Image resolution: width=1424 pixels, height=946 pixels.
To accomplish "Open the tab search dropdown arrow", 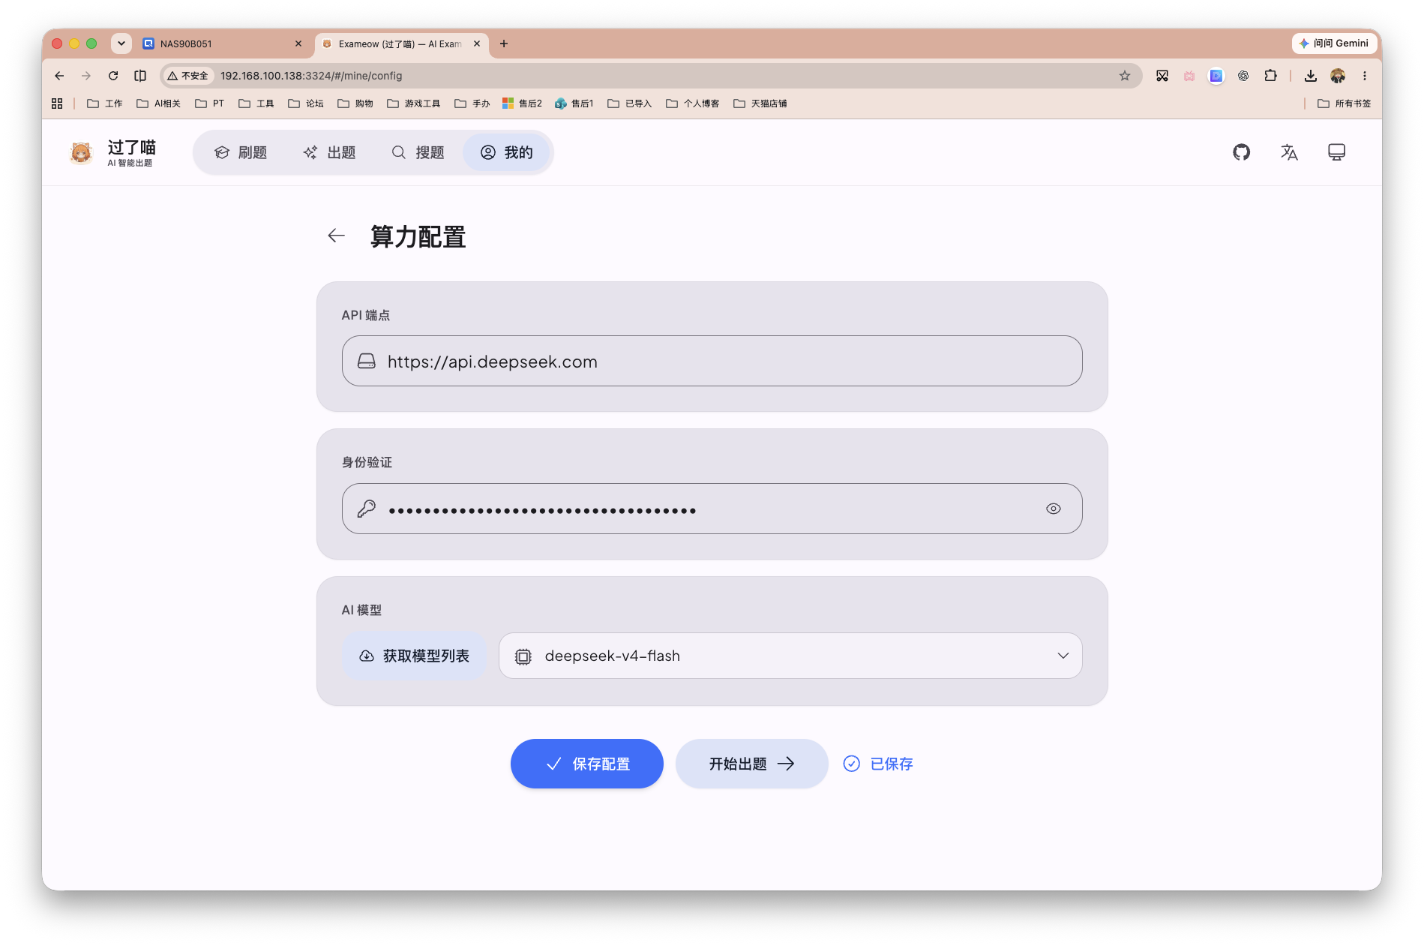I will click(121, 44).
